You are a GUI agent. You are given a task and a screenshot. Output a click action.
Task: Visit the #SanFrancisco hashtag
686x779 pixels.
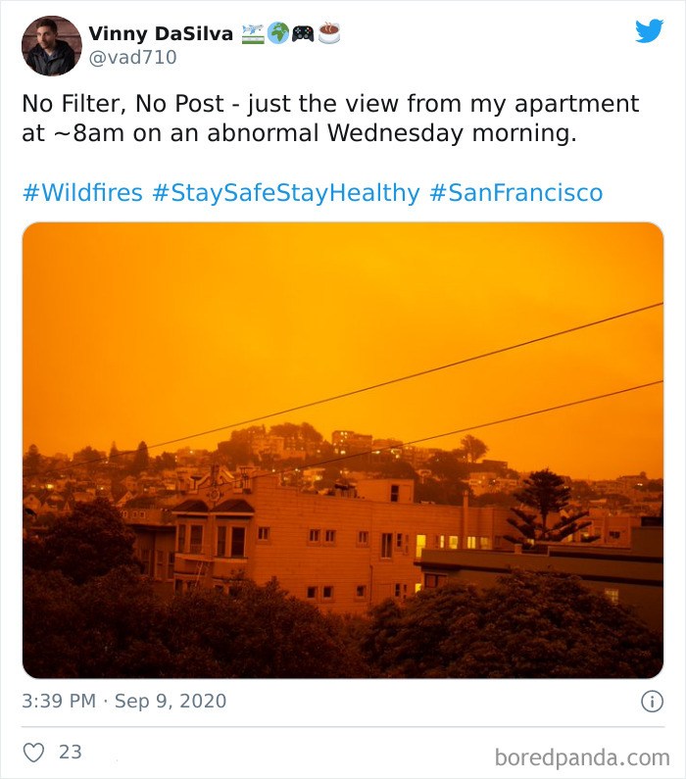coord(515,192)
